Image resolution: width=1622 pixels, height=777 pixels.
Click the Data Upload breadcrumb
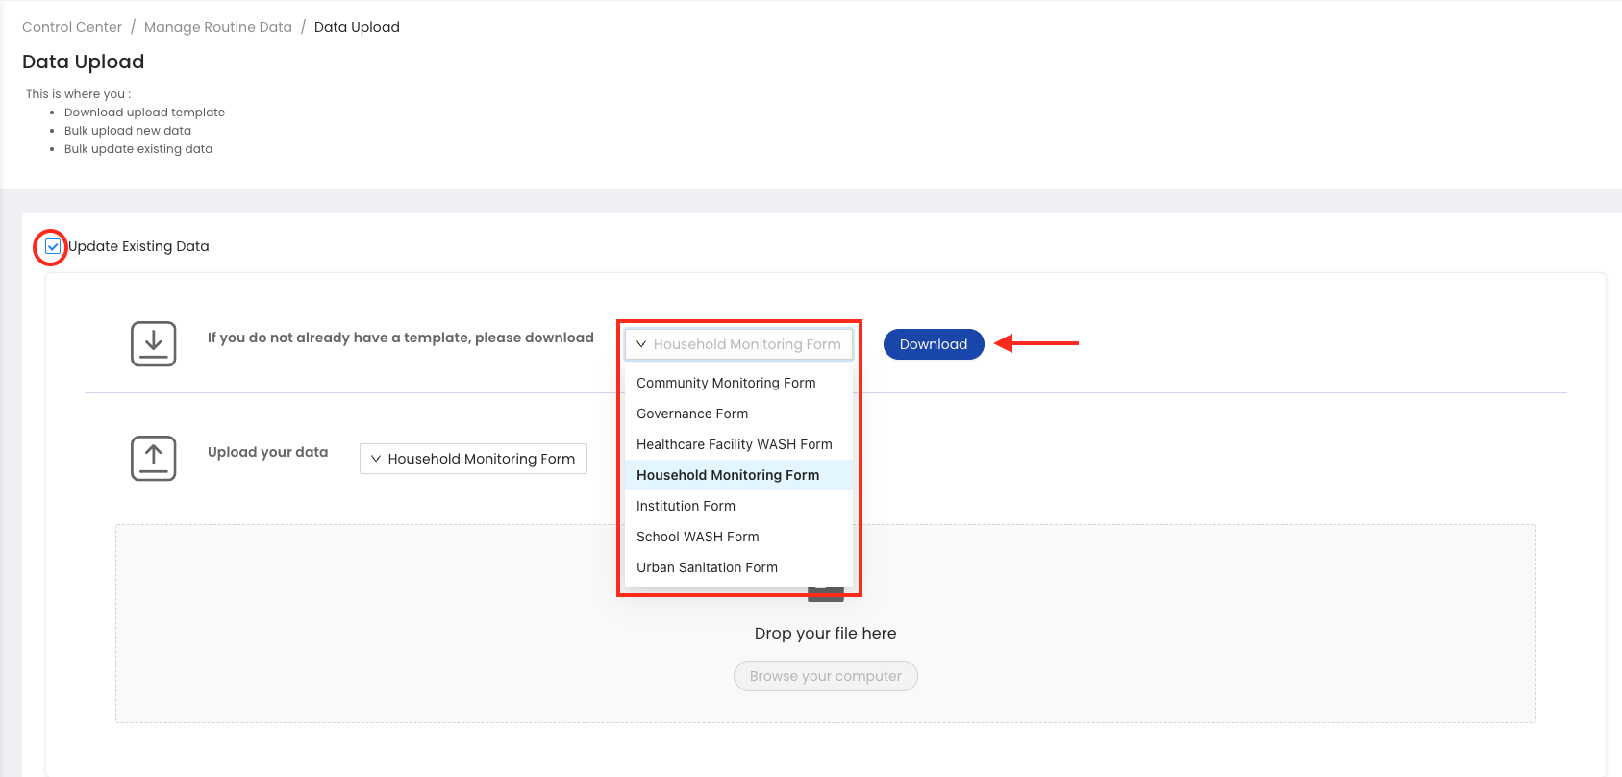click(x=357, y=27)
